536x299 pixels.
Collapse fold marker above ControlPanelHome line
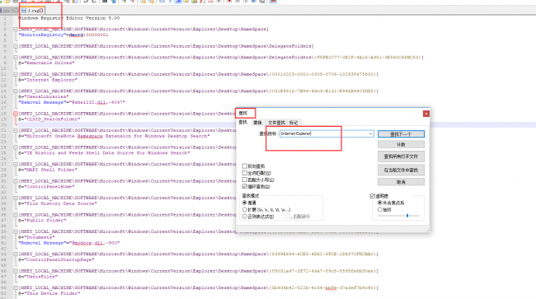(16, 181)
